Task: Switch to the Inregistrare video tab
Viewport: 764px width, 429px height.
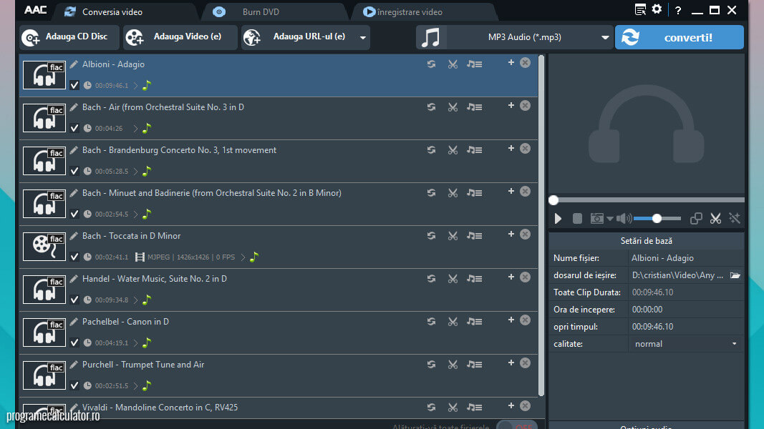Action: pyautogui.click(x=410, y=12)
